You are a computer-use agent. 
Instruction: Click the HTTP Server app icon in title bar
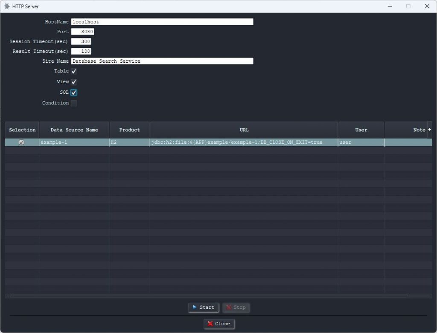click(7, 6)
